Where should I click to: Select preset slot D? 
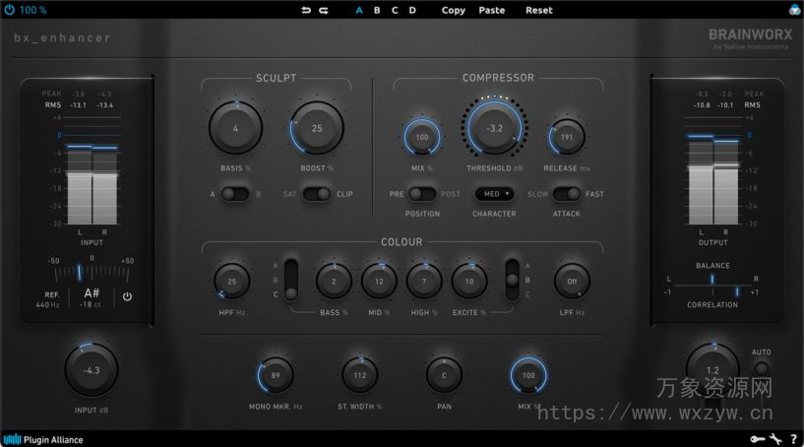click(412, 10)
